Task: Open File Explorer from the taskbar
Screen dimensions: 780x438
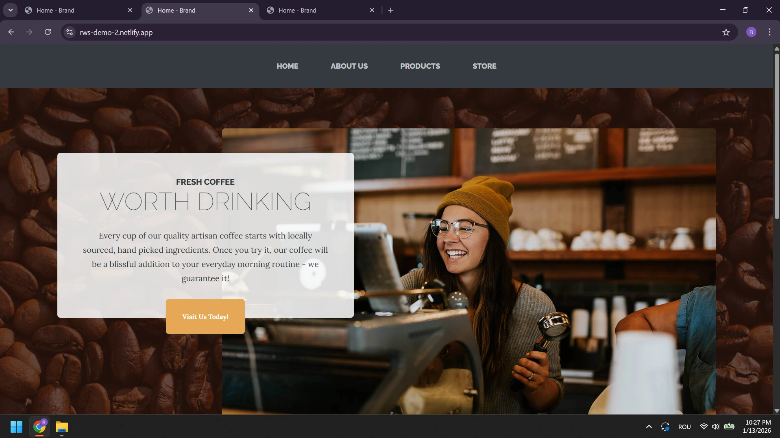Action: (62, 427)
